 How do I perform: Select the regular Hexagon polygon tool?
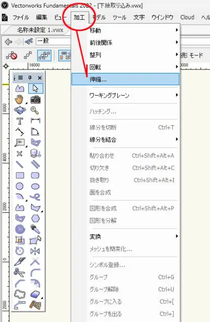(35, 218)
